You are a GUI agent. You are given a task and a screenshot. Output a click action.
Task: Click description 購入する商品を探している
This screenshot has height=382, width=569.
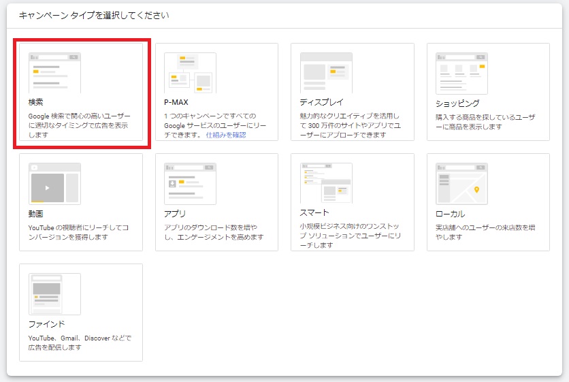click(x=485, y=122)
